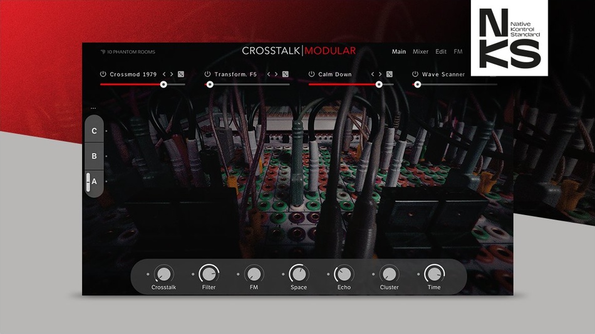Disable the Calm Down layer power button
Image resolution: width=595 pixels, height=334 pixels.
[312, 74]
